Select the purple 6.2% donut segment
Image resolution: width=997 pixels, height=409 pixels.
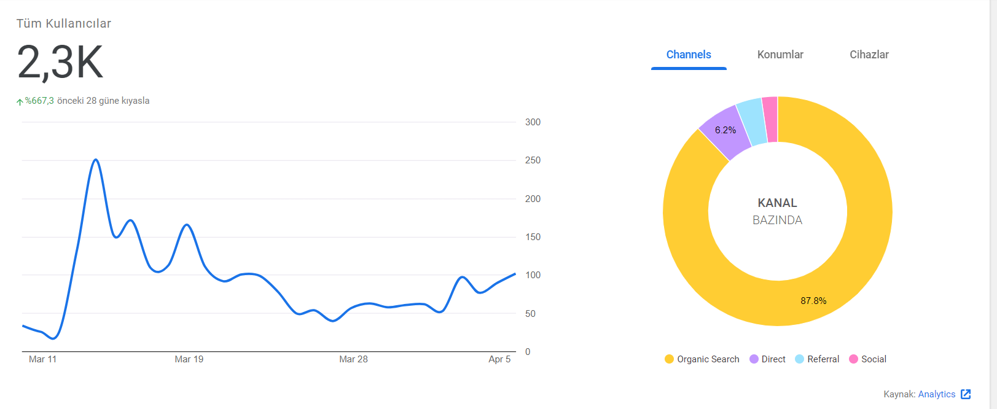[727, 131]
